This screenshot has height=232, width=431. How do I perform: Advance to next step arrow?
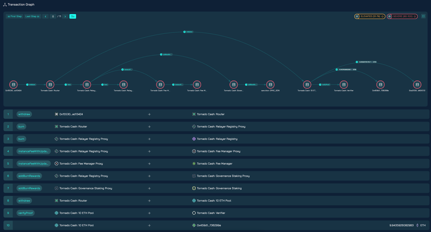tap(65, 16)
